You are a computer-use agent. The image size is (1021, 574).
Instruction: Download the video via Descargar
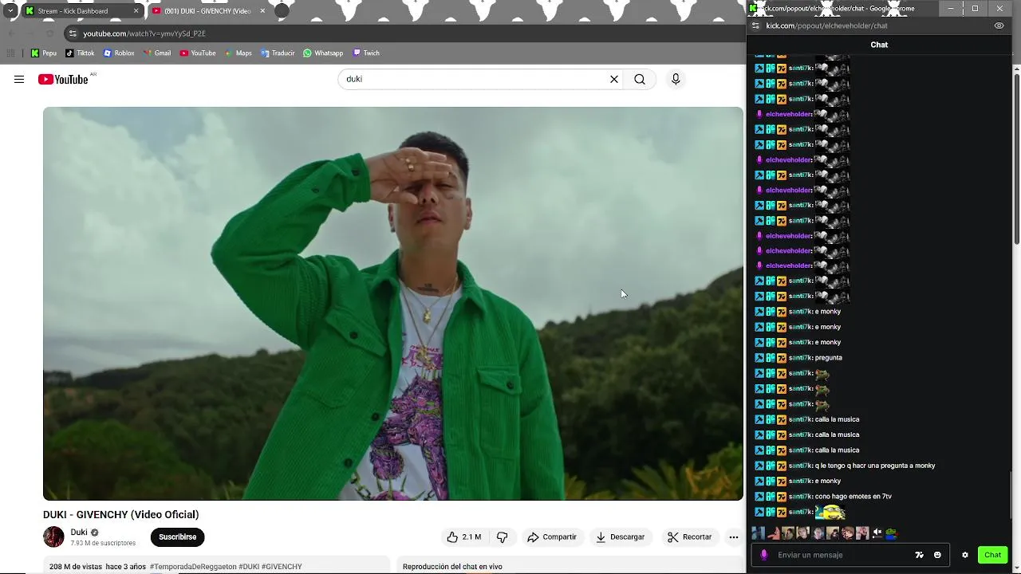(x=620, y=537)
